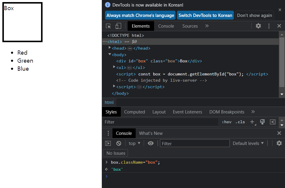The image size is (285, 188).
Task: Click the ellipsis badge inside head element
Action: click(x=130, y=48)
